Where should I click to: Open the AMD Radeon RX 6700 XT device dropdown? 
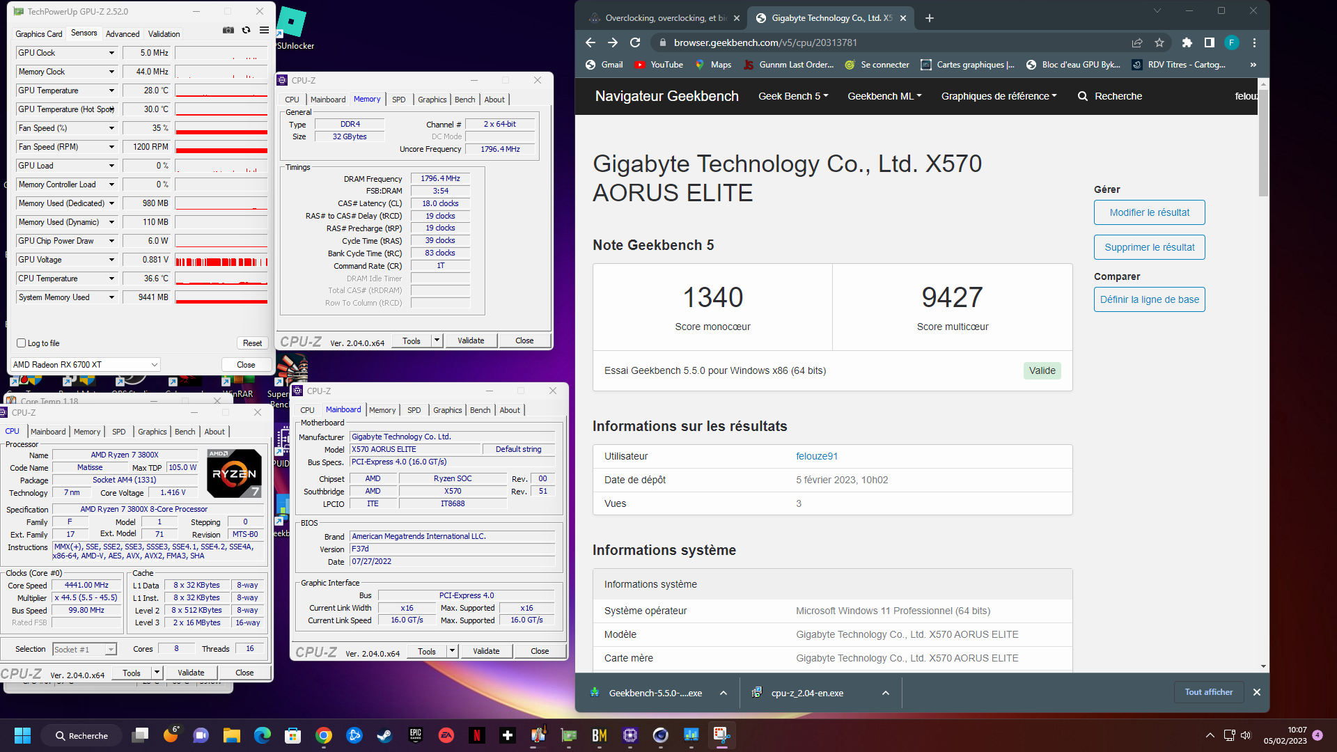pyautogui.click(x=86, y=364)
